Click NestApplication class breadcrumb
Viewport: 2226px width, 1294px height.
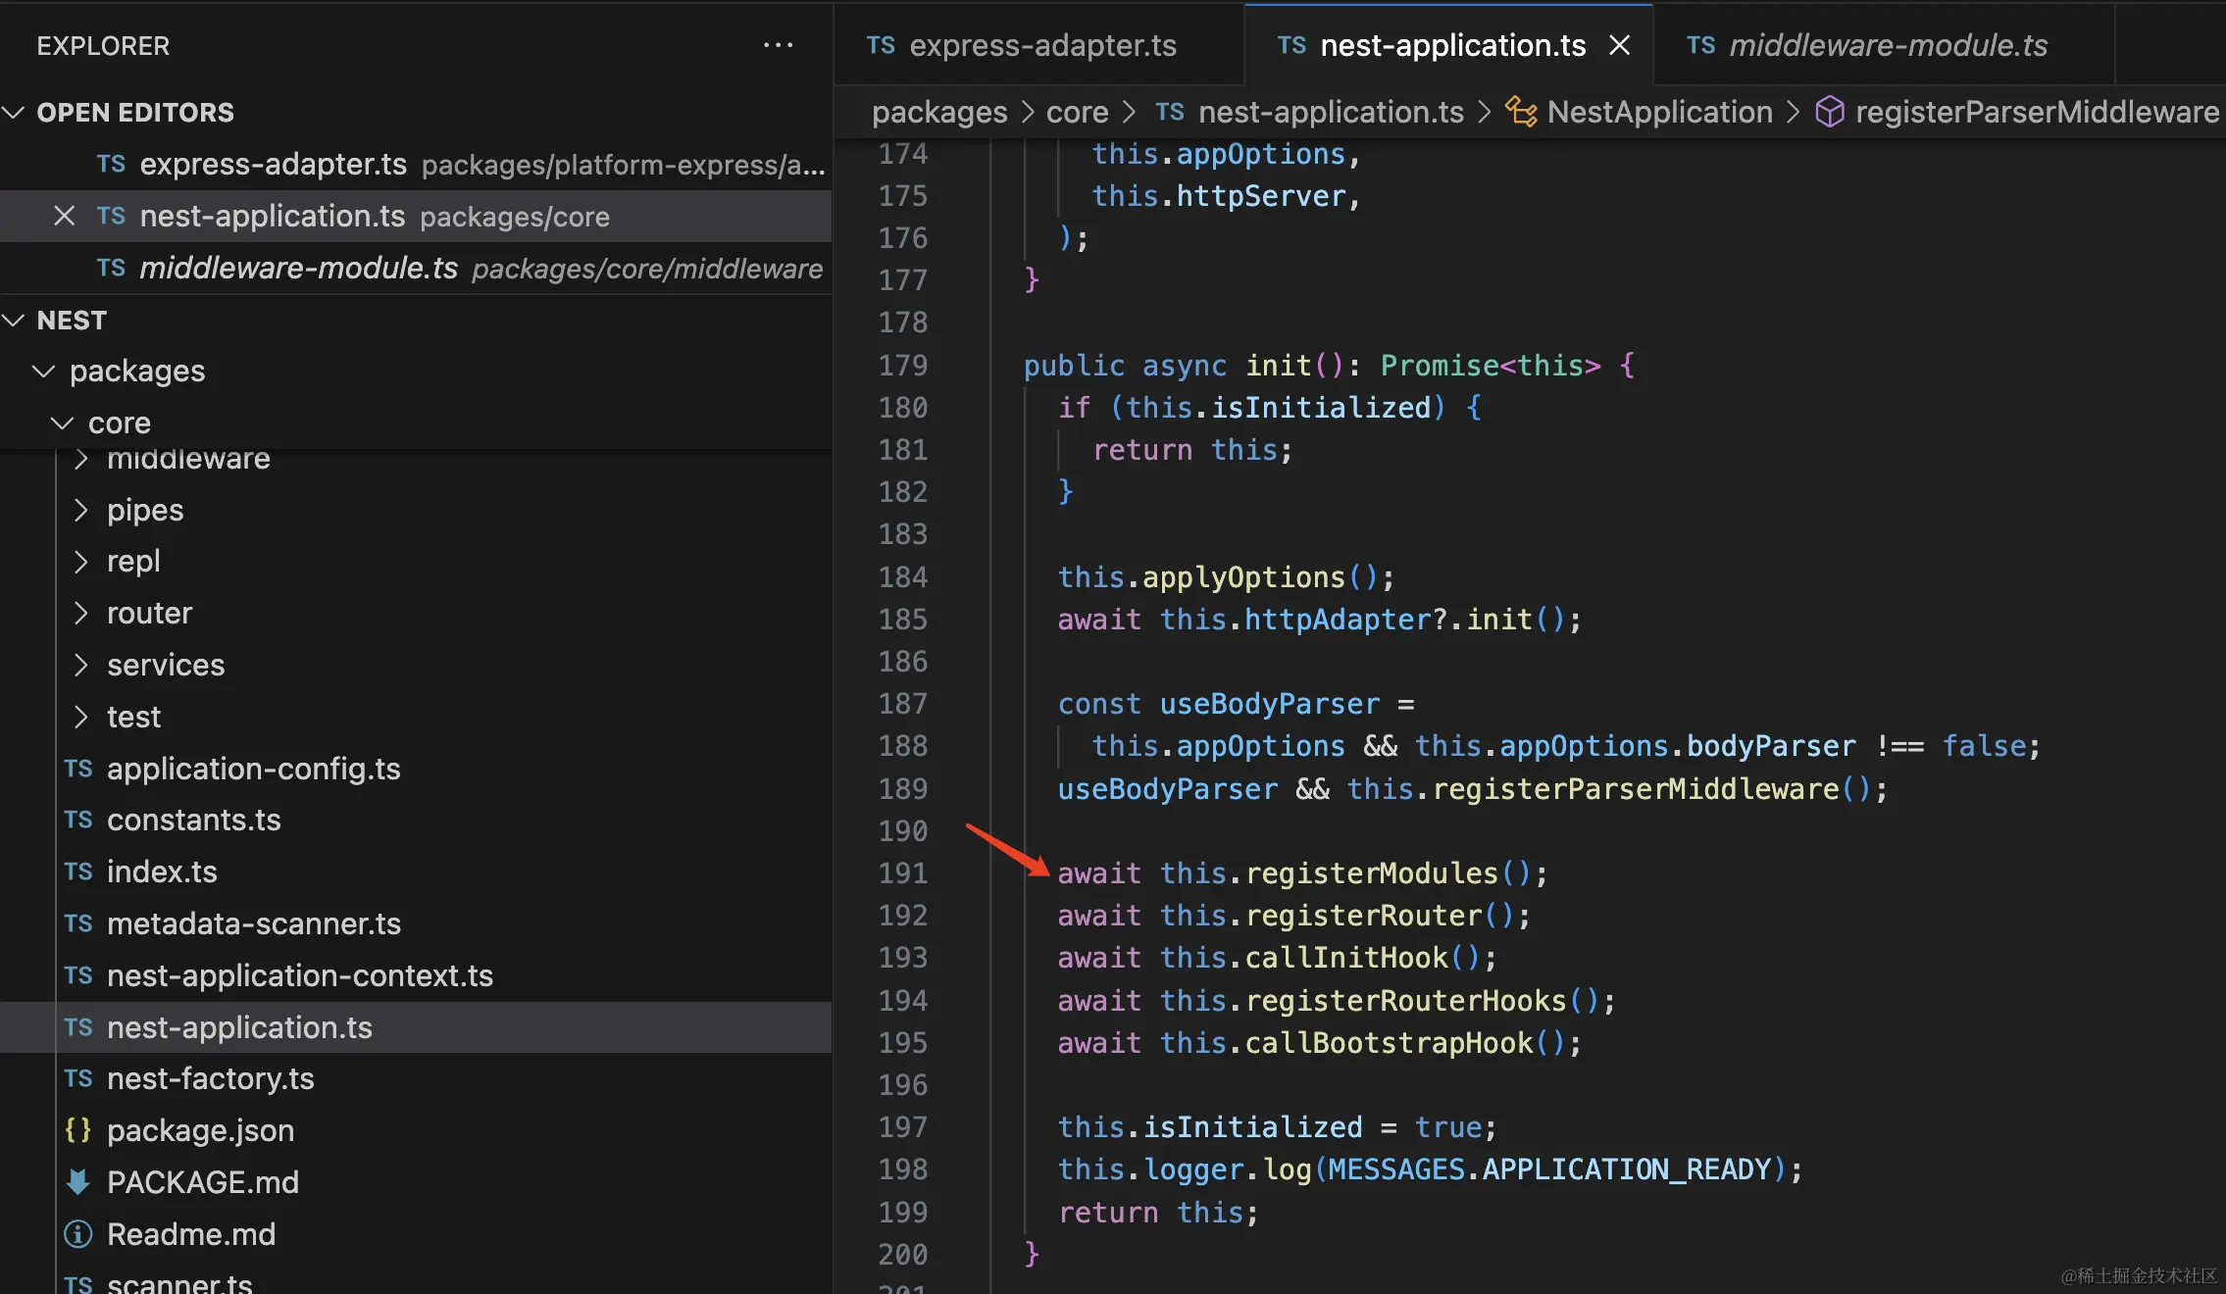click(1659, 112)
